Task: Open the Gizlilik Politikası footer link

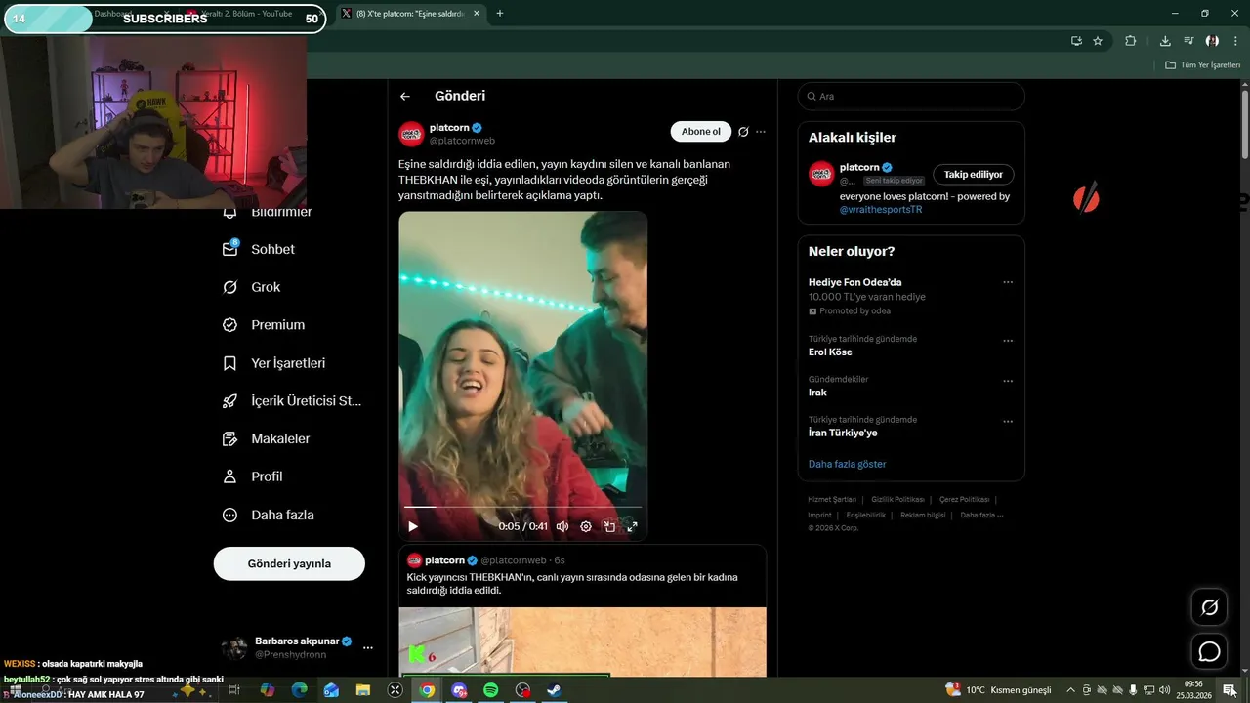Action: 897,499
